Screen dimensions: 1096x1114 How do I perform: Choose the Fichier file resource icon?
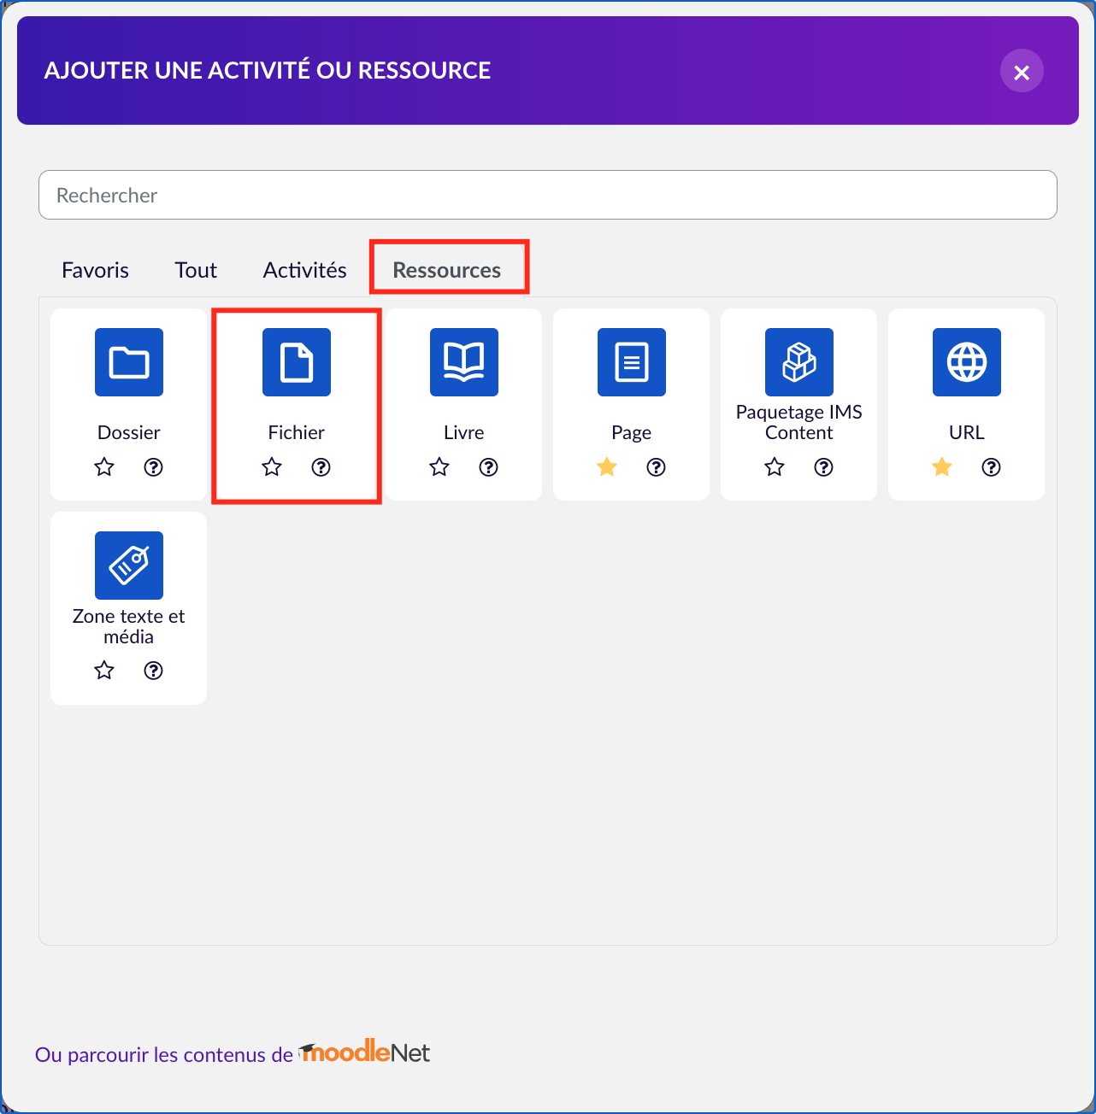(x=297, y=362)
